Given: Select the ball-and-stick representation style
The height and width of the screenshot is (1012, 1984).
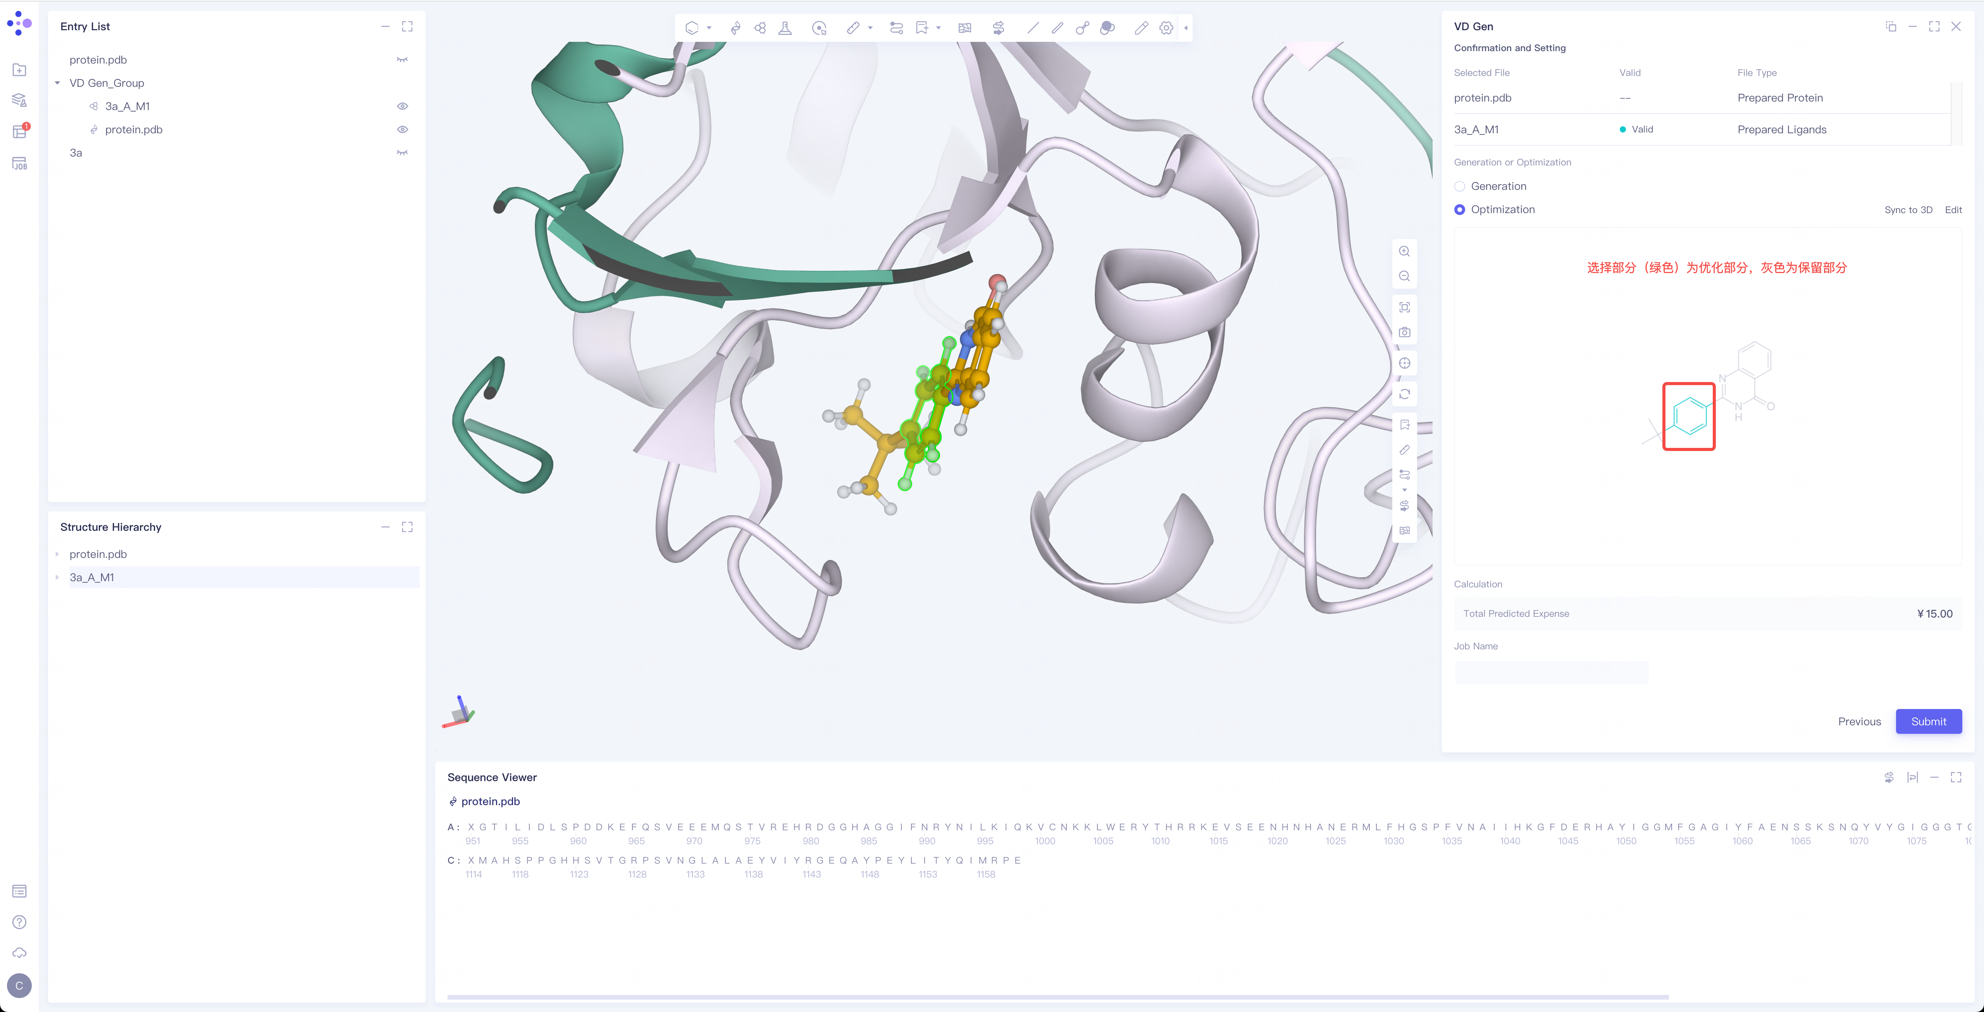Looking at the screenshot, I should tap(1082, 28).
